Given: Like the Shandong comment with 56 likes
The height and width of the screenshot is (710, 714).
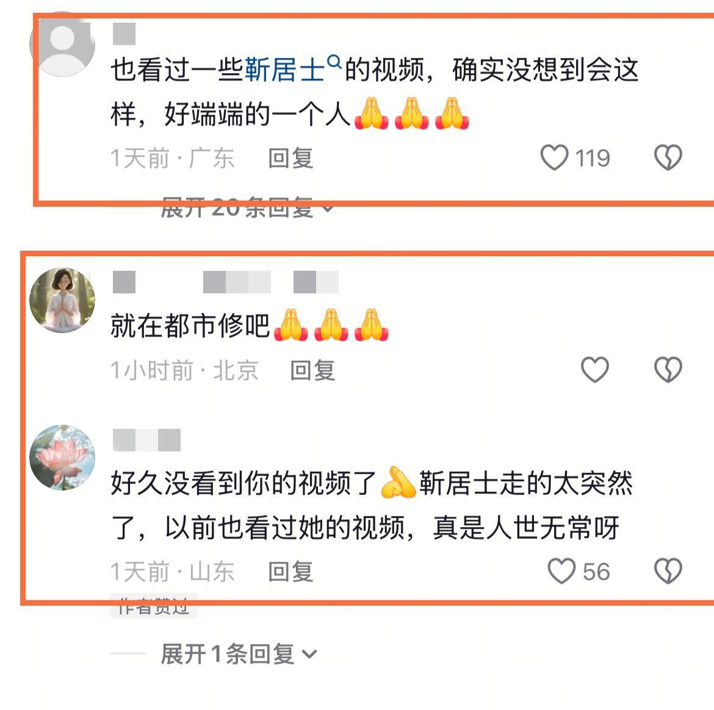Looking at the screenshot, I should (561, 571).
